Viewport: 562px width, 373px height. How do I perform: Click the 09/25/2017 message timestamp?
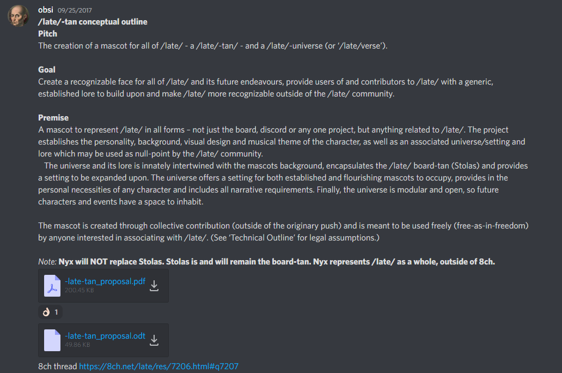point(75,10)
